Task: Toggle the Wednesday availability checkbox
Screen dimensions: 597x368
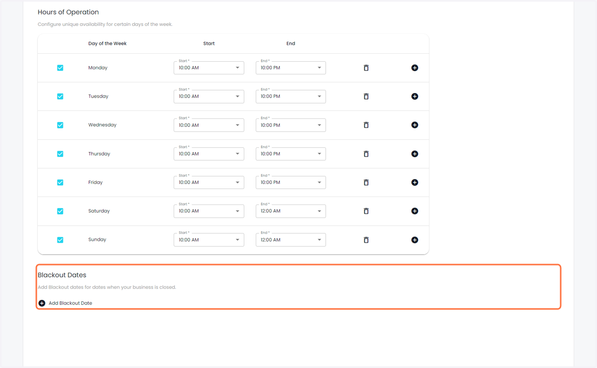Action: [60, 125]
